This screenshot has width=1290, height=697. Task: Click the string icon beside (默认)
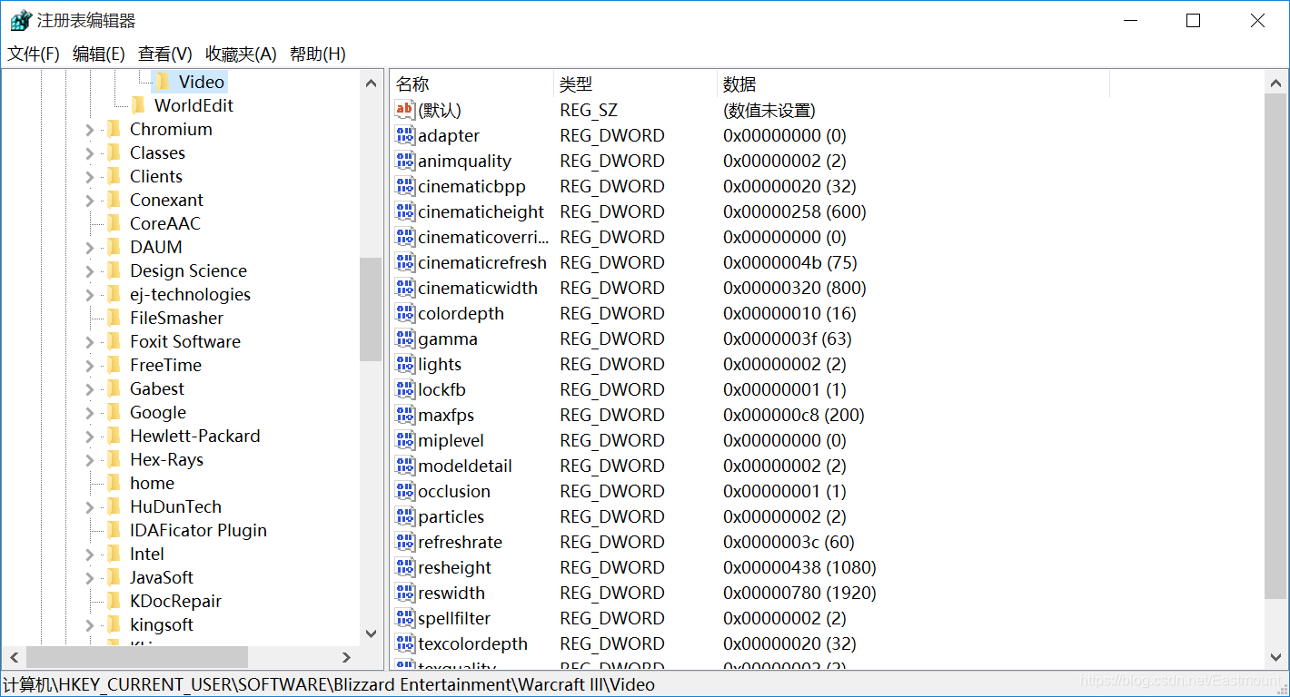tap(405, 110)
